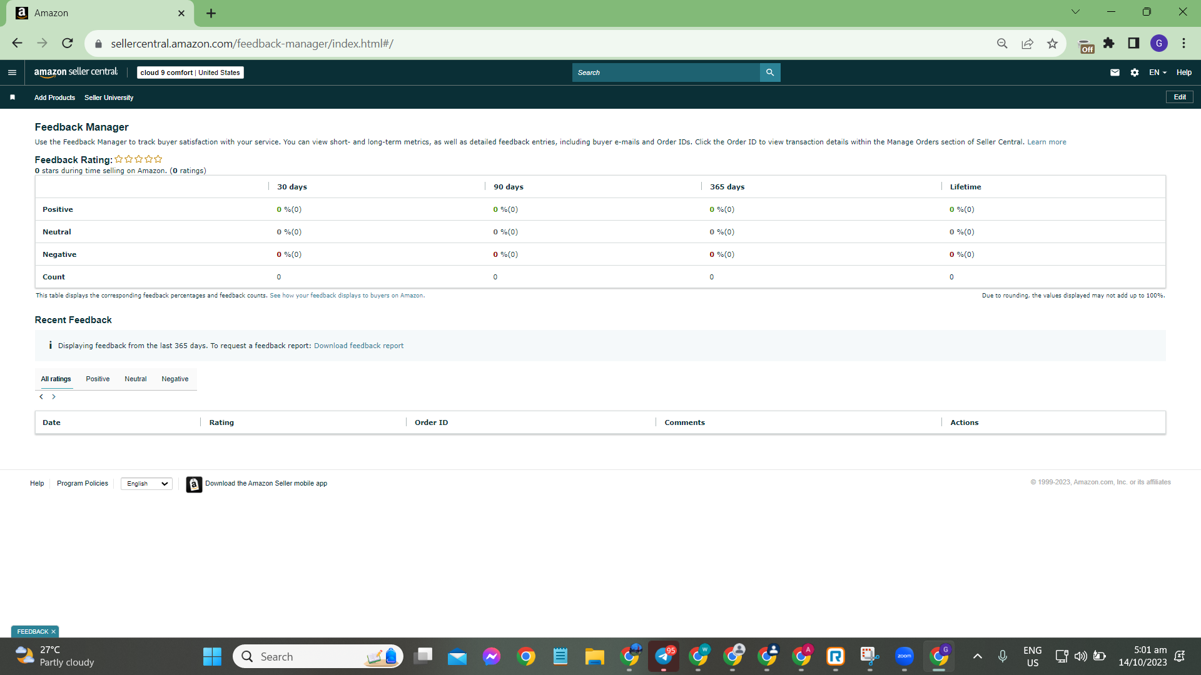Select the Neutral feedback tab
Image resolution: width=1201 pixels, height=675 pixels.
(135, 379)
